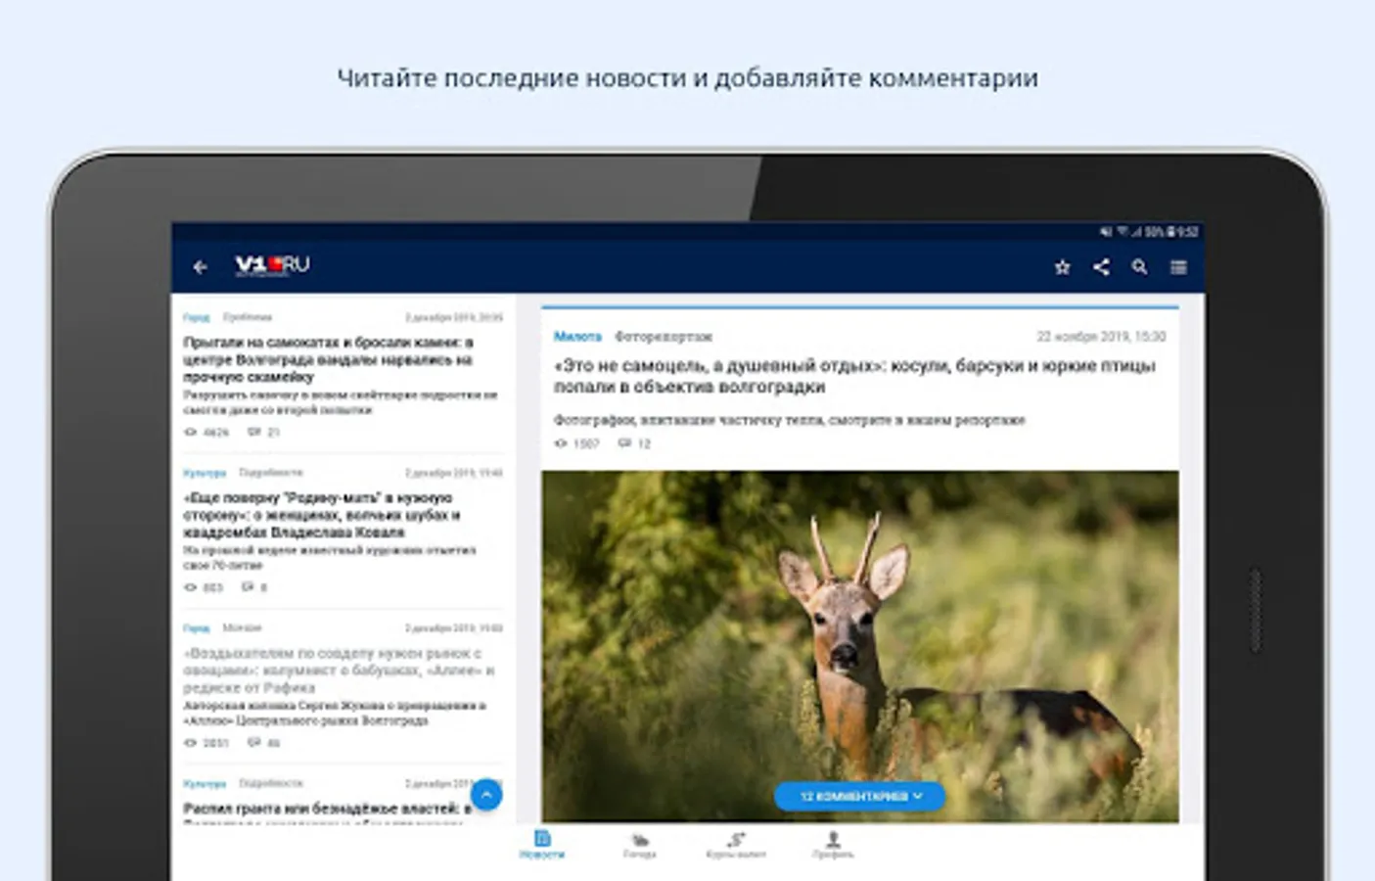Open the headline «Прыгали на самокатах и бросали камни»
This screenshot has height=881, width=1375.
pos(329,359)
